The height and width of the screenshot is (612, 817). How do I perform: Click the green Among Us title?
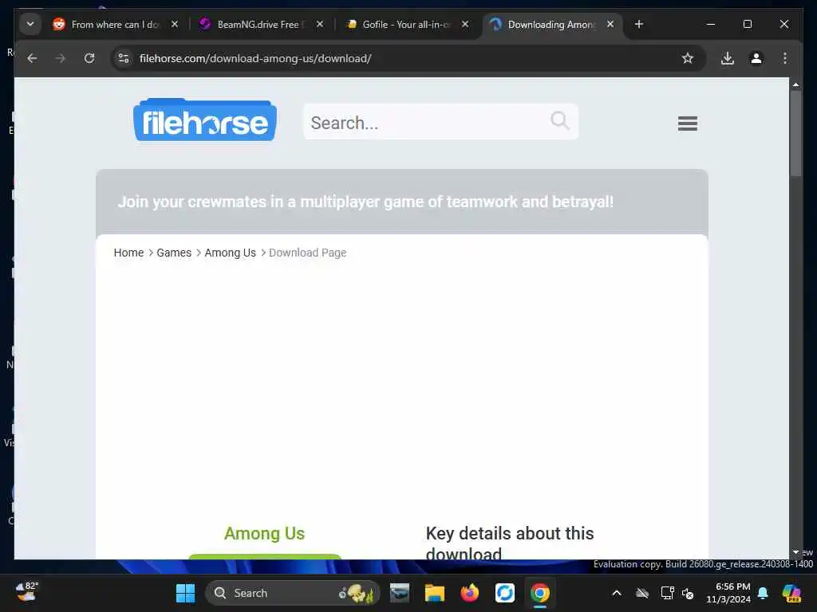coord(264,533)
